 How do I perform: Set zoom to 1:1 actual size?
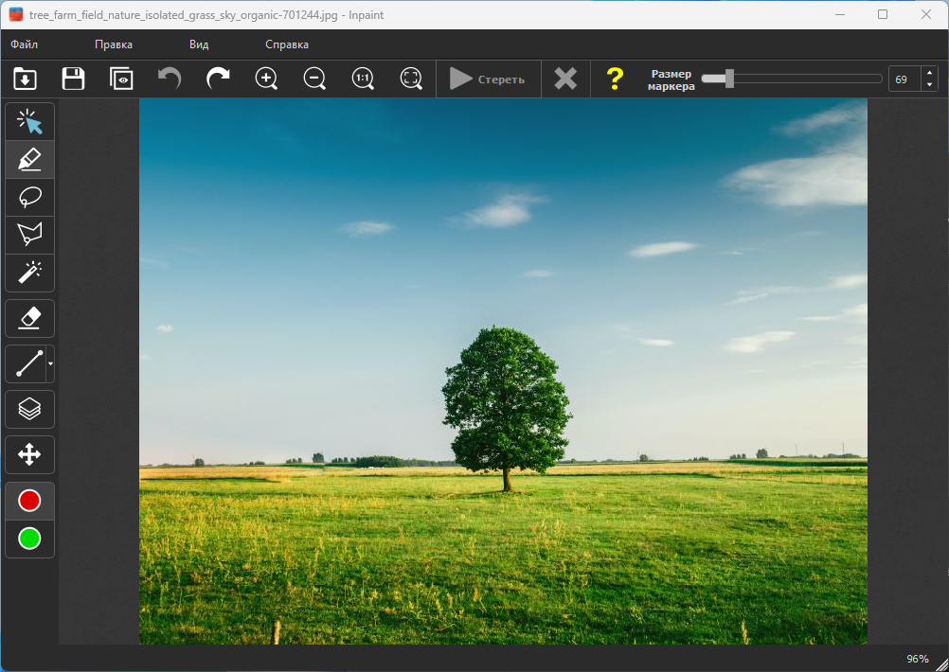tap(363, 79)
